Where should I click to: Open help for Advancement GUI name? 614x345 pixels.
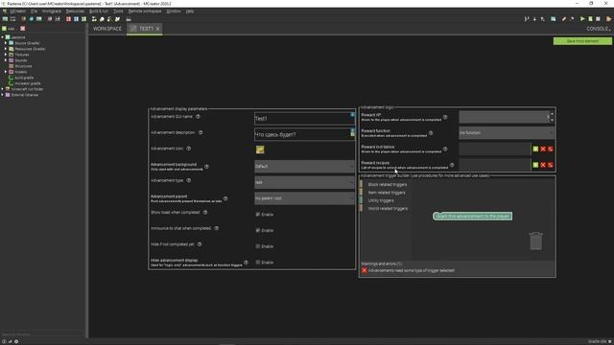pos(199,117)
